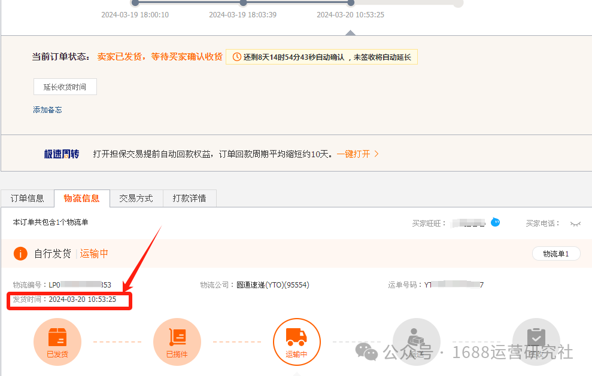Click the 卖家已发货，等待买家确认收货 status text

160,57
